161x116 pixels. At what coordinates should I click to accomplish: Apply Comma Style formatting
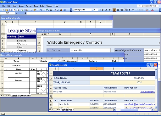point(137,10)
